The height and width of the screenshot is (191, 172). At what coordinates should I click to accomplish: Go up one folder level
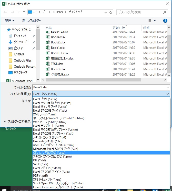click(x=24, y=12)
